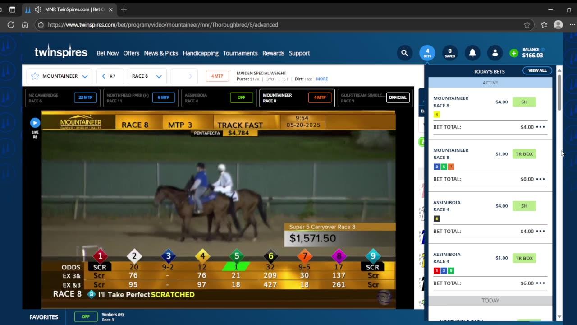Open a new browser tab
Viewport: 577px width, 325px height.
click(124, 9)
